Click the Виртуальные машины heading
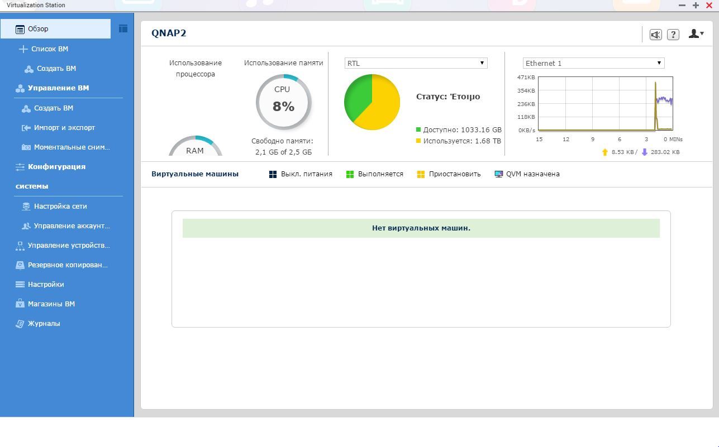This screenshot has width=719, height=447. [x=195, y=174]
